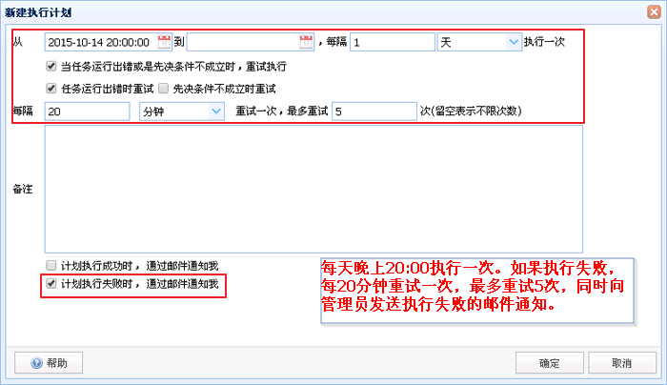Close the 新建执行计划 dialog
This screenshot has height=385, width=667.
click(x=654, y=11)
